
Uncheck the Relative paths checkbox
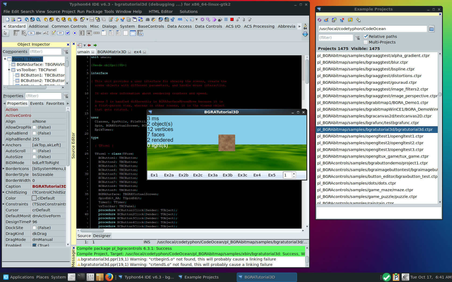[366, 37]
